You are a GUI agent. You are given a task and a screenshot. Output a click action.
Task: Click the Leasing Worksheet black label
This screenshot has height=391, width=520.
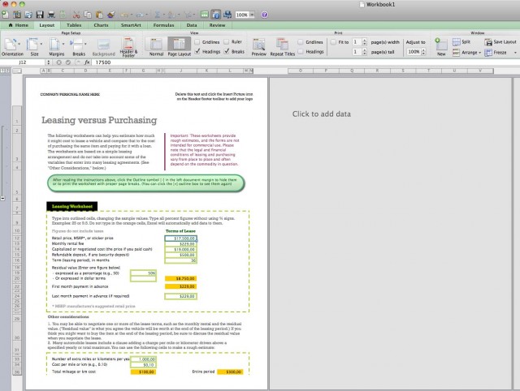[x=72, y=206]
